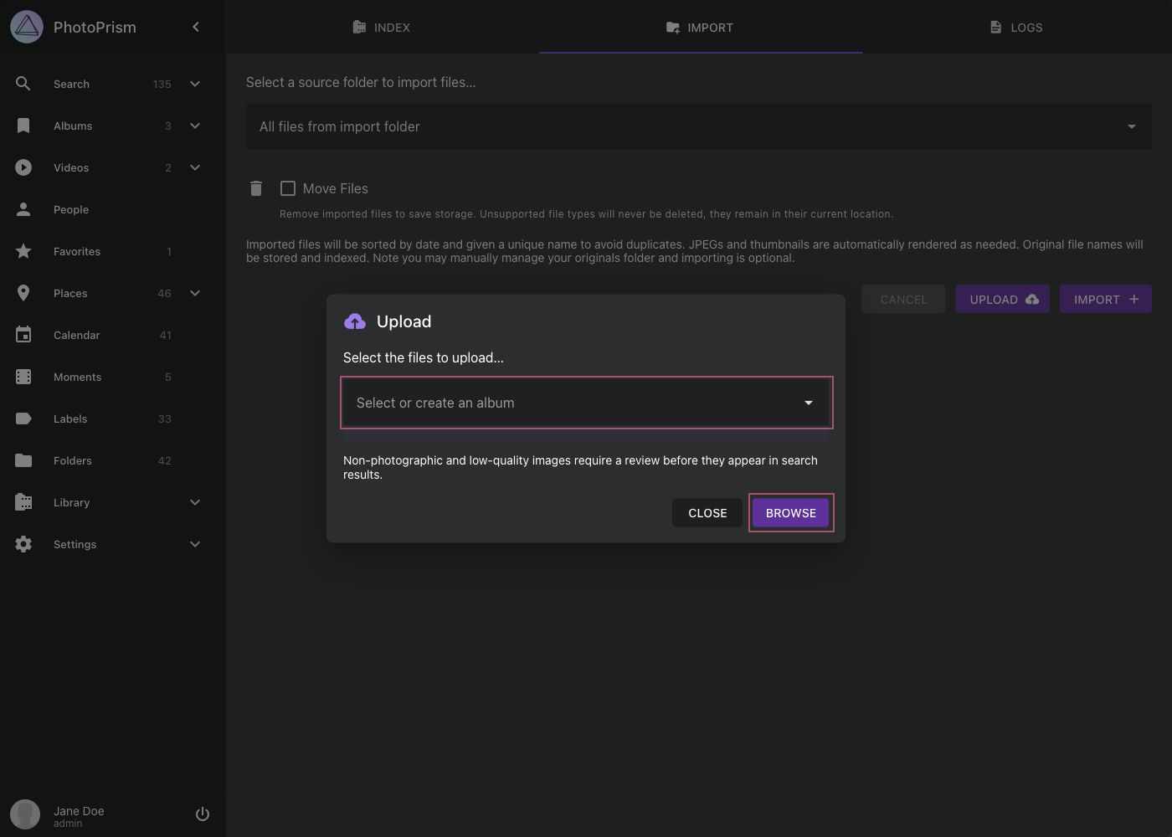Select the Places pin icon
Viewport: 1172px width, 837px height.
pos(23,293)
